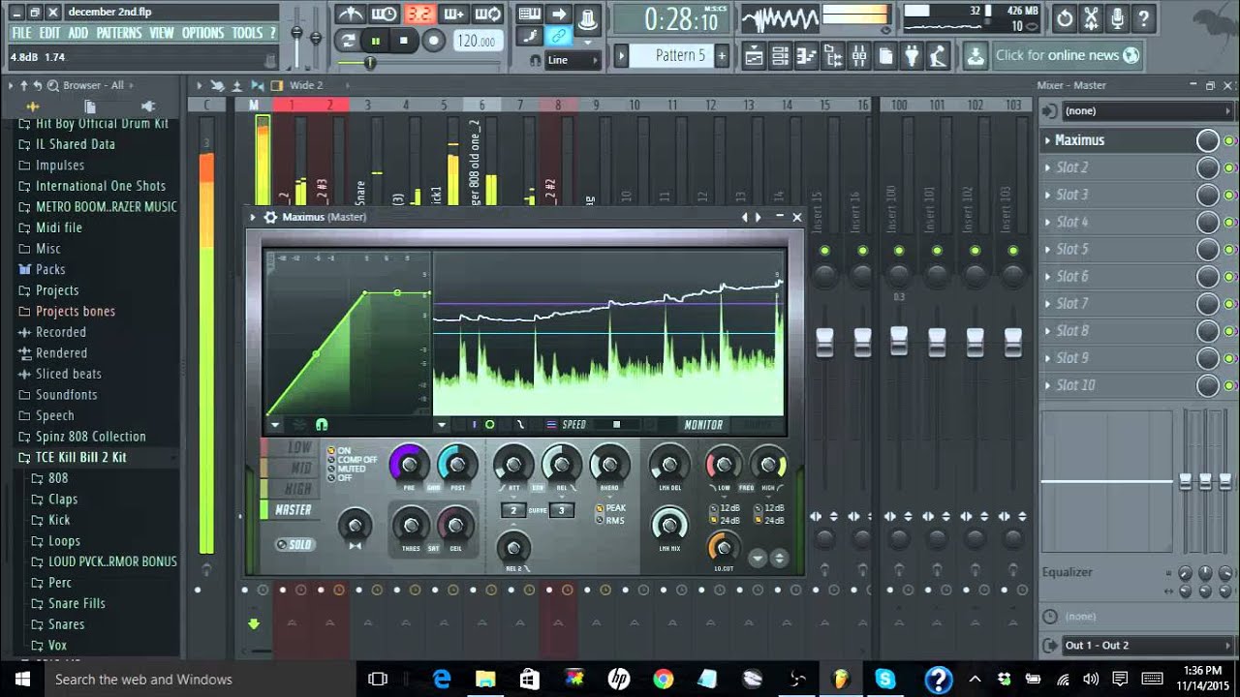Toggle pattern/song mode button
Screen dimensions: 1240x697
click(348, 41)
